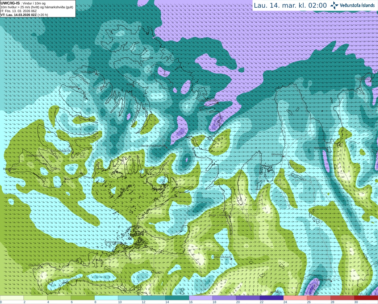Click the Reykir í Hrútafirði station label
Viewport: 378px width, 304px height.
tap(219, 215)
